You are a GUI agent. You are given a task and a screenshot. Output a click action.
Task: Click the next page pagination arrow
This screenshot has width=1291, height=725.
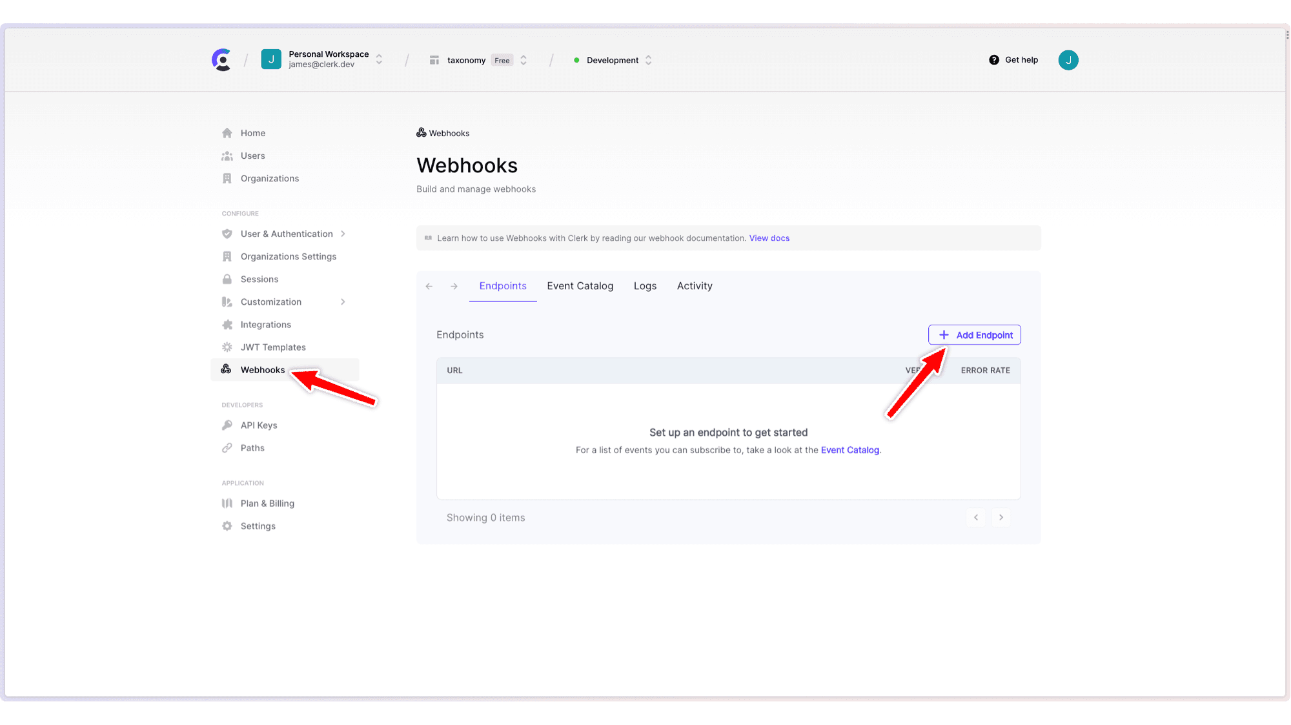click(x=1001, y=517)
